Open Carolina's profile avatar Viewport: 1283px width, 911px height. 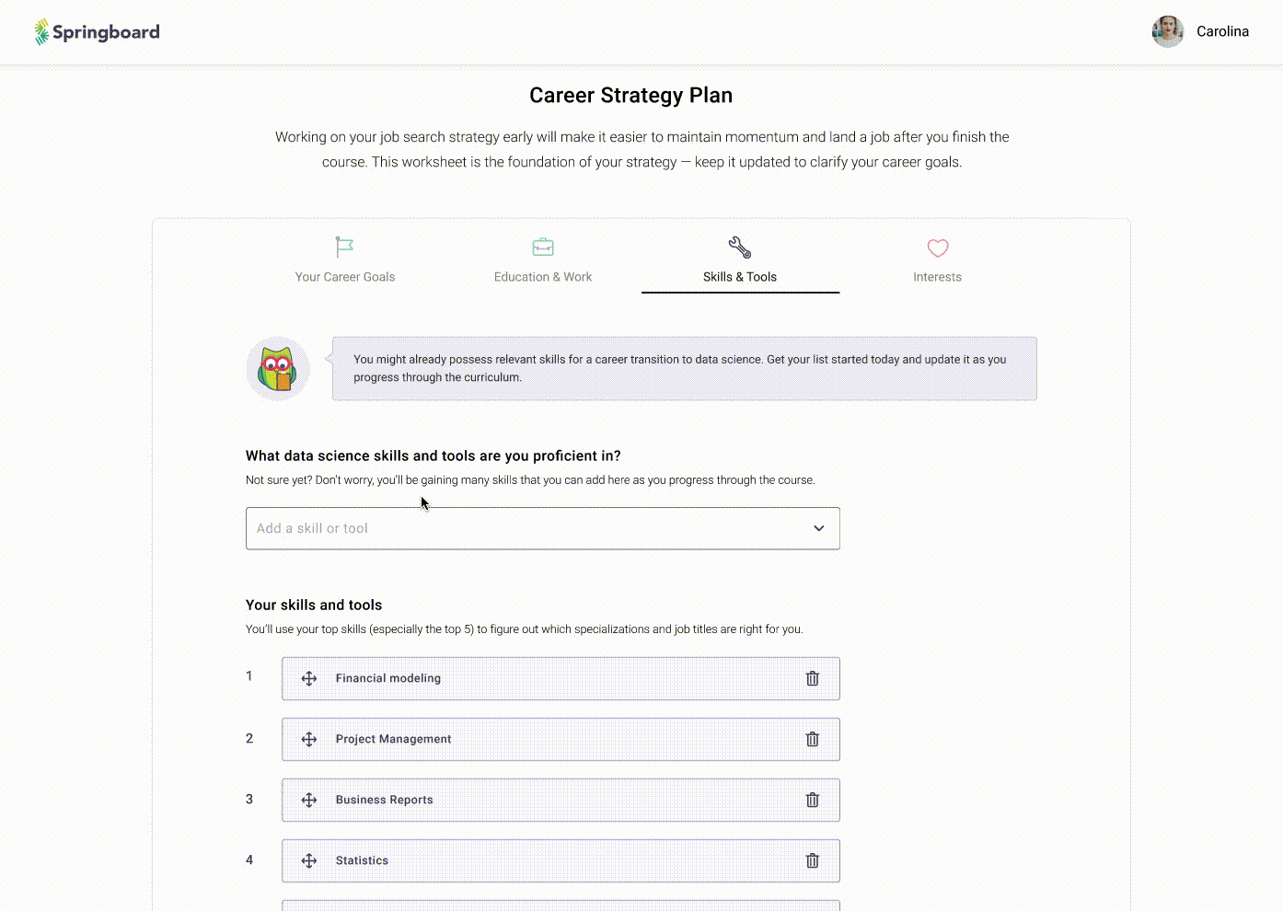coord(1168,31)
